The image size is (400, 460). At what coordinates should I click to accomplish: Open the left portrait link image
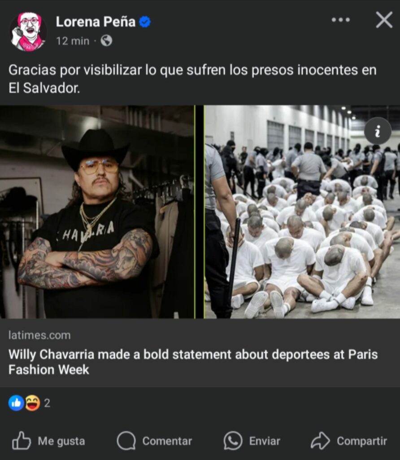97,212
